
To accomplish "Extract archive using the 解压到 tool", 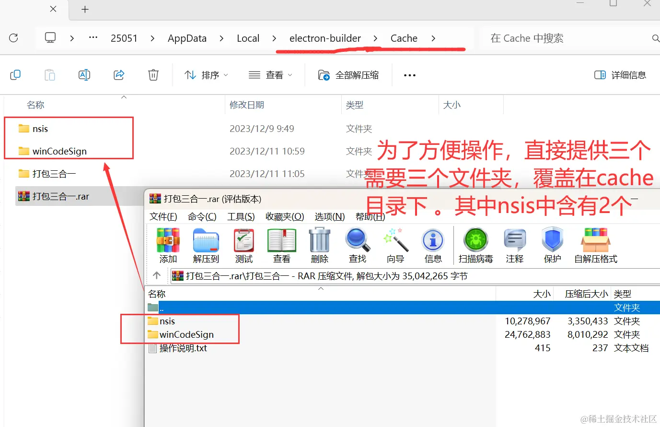I will click(x=206, y=245).
